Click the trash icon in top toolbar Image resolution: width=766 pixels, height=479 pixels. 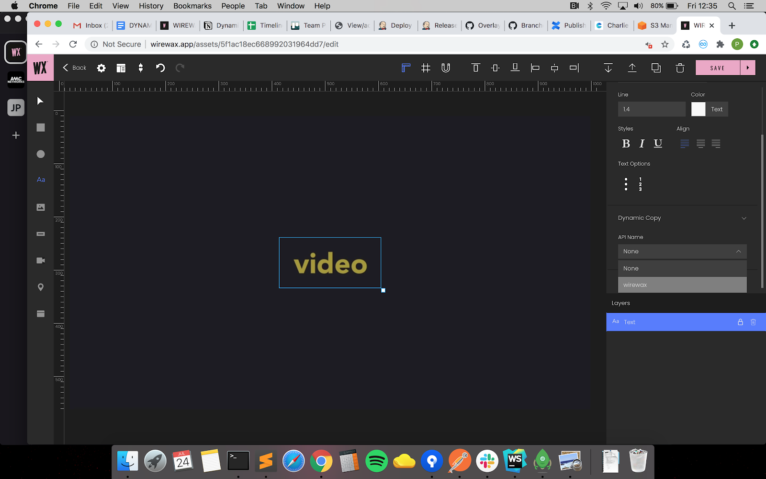[x=680, y=68]
